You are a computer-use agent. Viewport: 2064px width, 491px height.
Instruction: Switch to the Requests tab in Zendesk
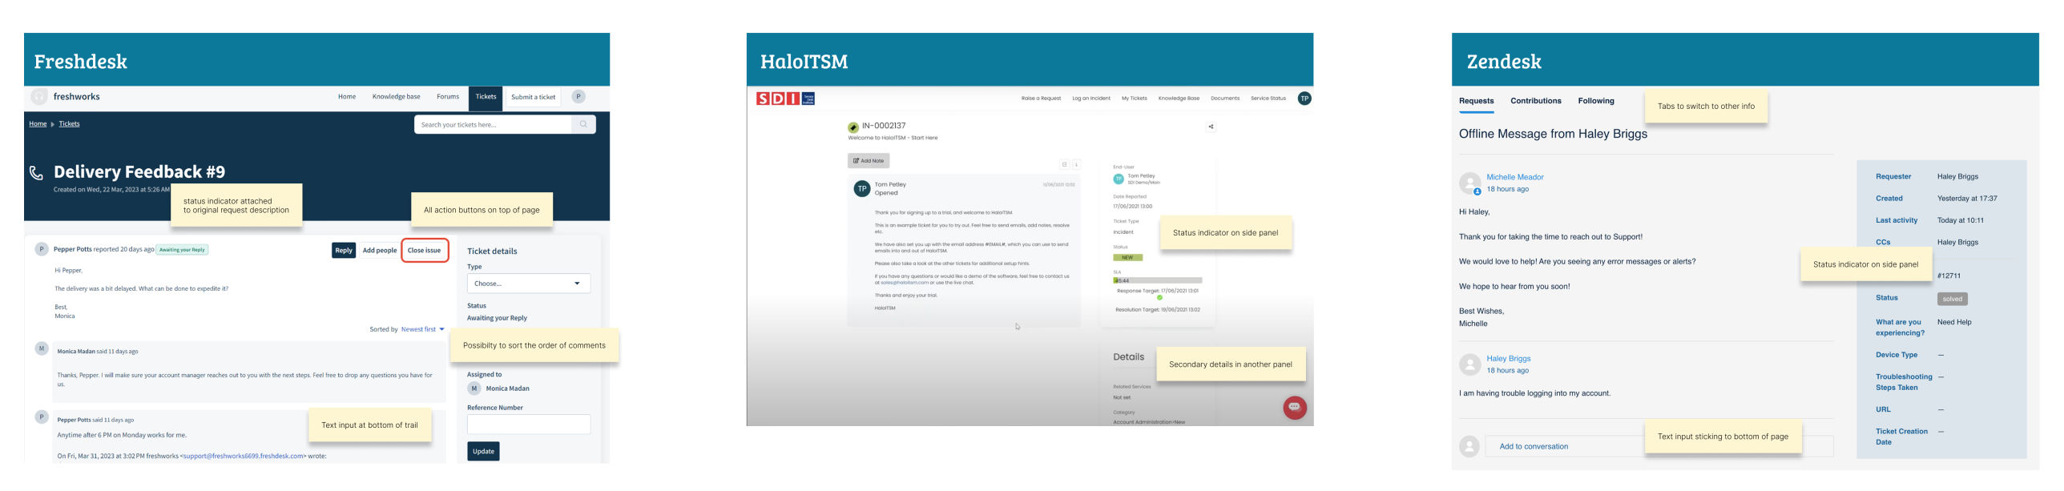1477,101
